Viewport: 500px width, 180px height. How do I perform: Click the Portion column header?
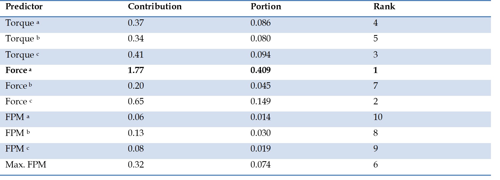coord(265,7)
